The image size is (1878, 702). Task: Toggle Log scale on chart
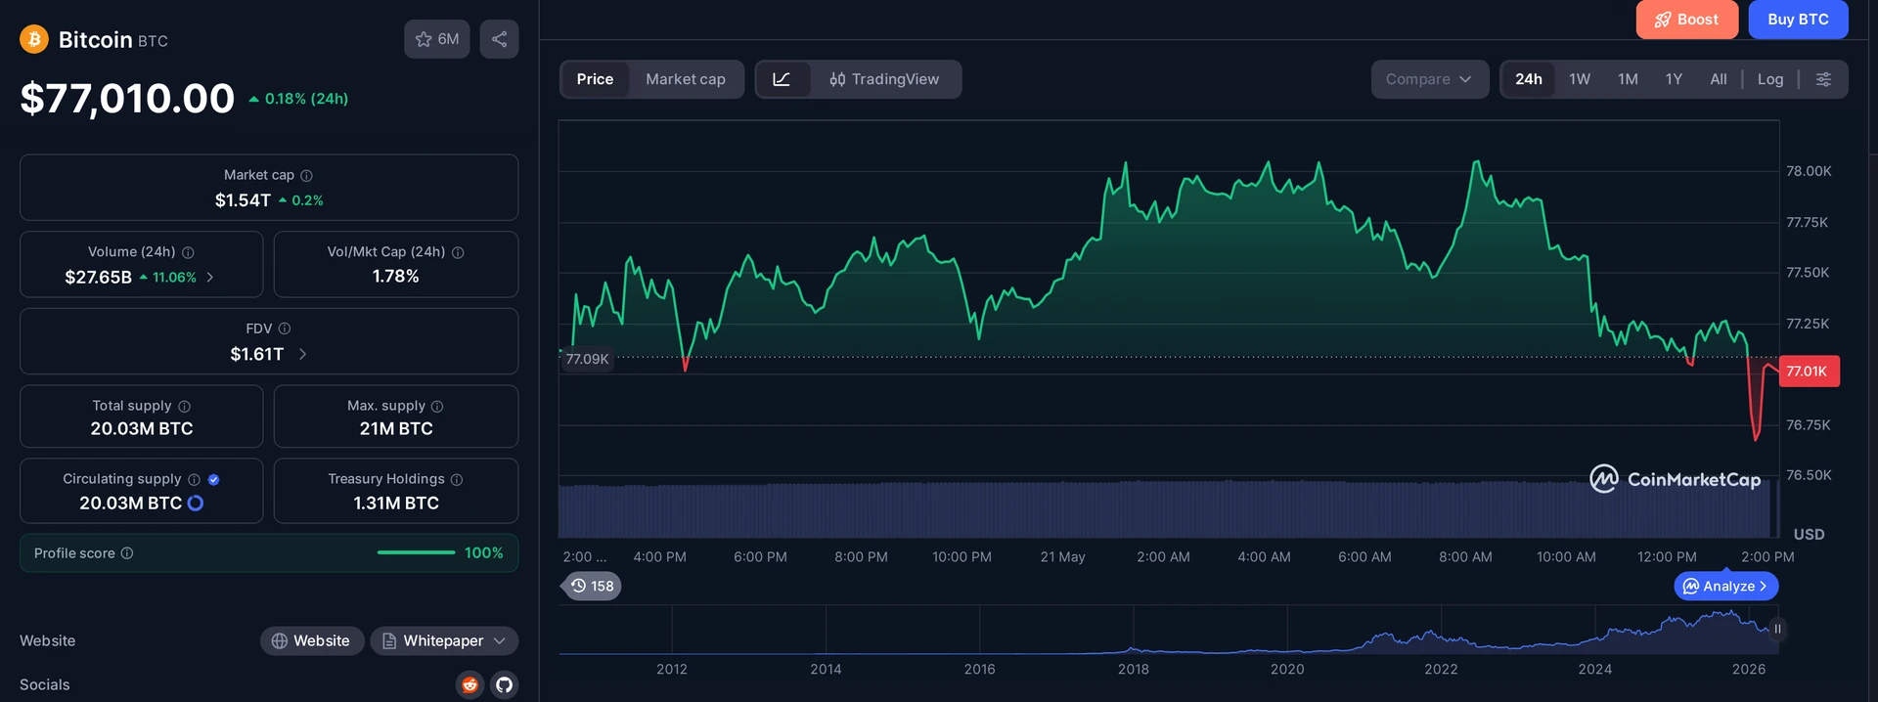click(x=1770, y=79)
